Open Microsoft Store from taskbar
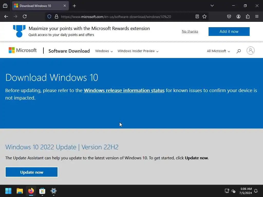Viewport: 263px width, 197px height. 42,191
